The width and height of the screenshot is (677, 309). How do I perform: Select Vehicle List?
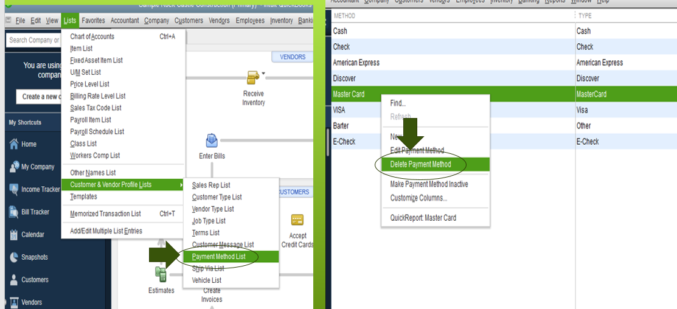click(231, 280)
